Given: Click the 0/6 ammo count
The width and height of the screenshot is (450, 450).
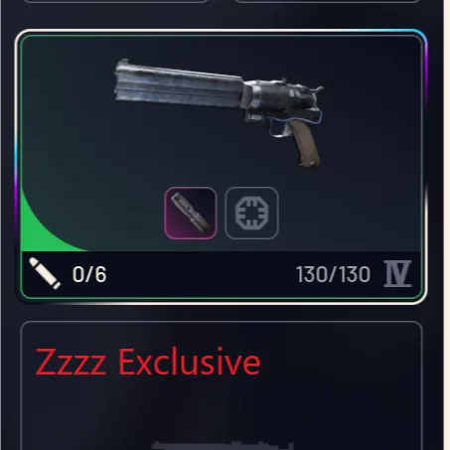Looking at the screenshot, I should 89,274.
